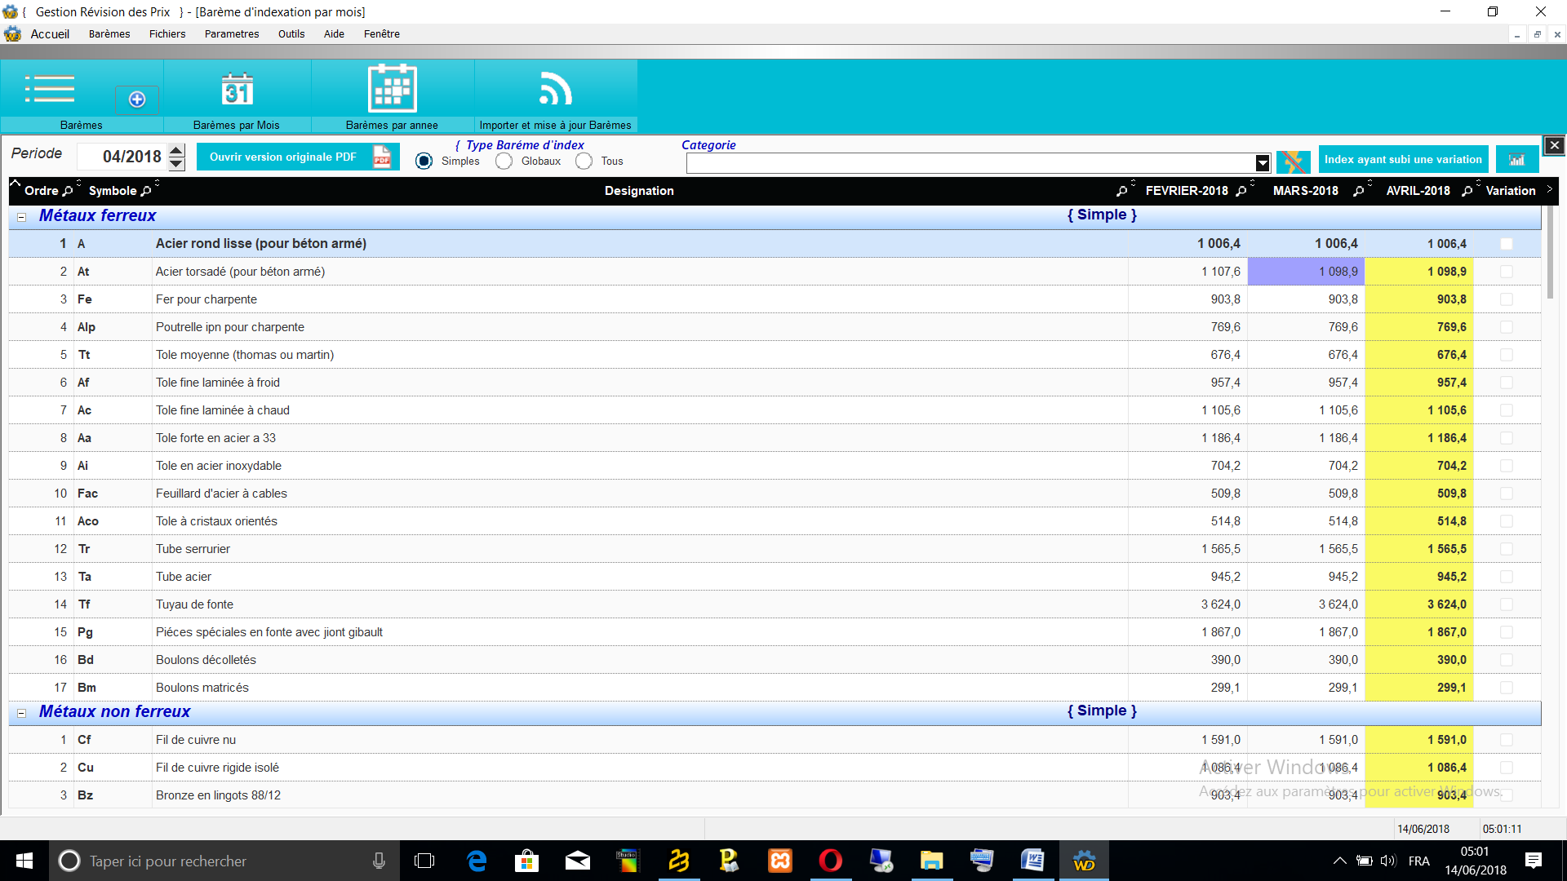Click the clear category filter lightning icon

pyautogui.click(x=1293, y=161)
